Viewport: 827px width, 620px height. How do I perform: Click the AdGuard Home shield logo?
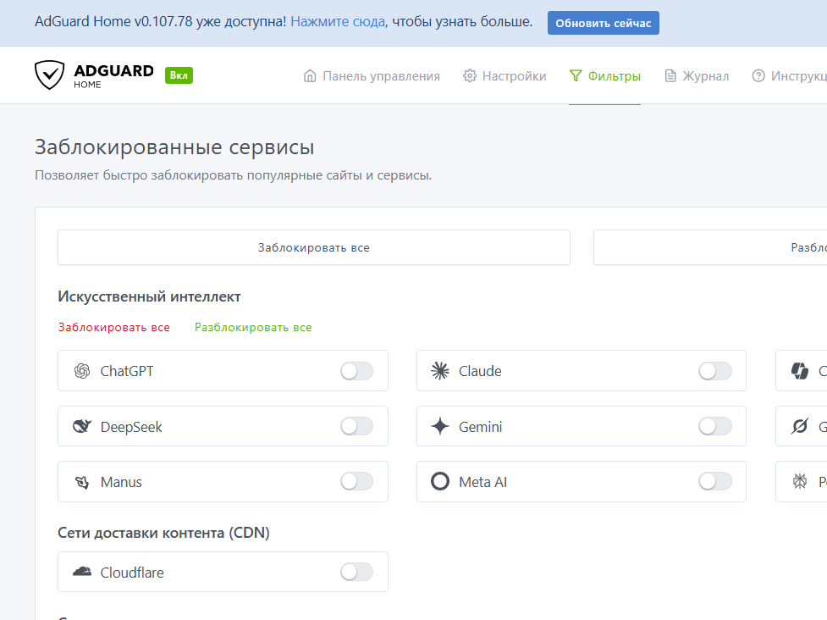click(x=50, y=75)
